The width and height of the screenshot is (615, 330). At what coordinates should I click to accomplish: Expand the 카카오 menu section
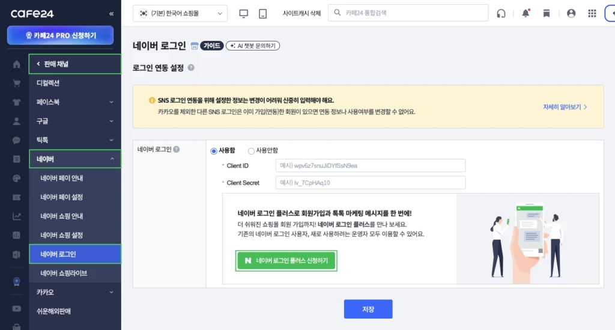[x=74, y=292]
